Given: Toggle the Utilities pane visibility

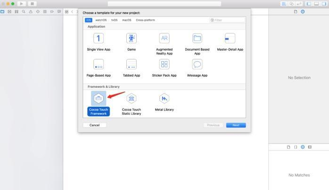Looking at the screenshot, I should click(x=324, y=4).
